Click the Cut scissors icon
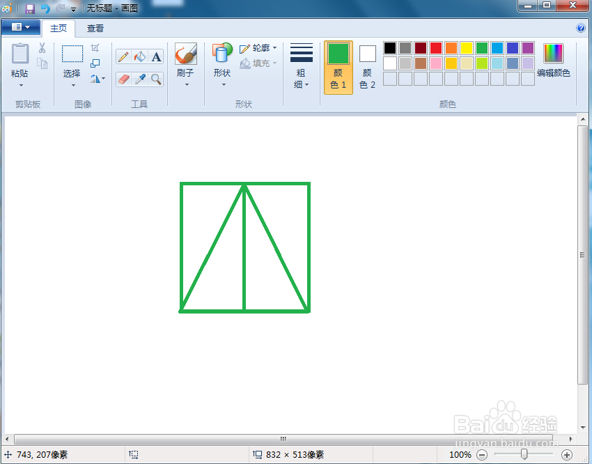 (x=42, y=48)
